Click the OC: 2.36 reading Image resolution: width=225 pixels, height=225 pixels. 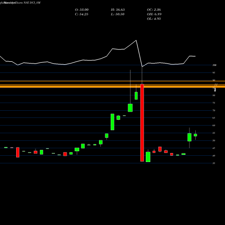click(154, 10)
